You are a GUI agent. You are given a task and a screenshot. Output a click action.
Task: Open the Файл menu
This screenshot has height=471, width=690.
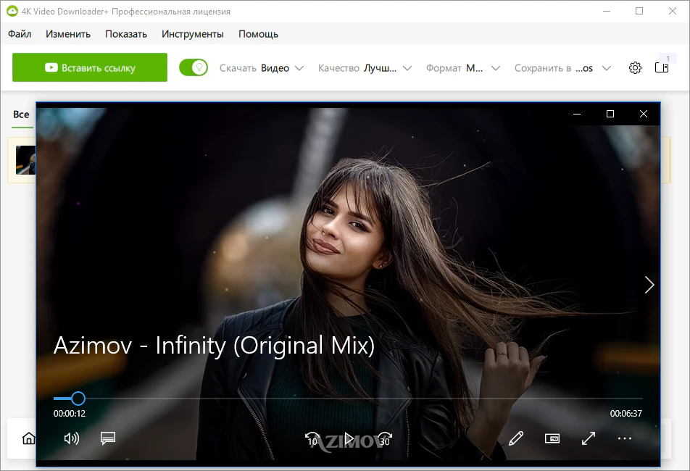coord(20,34)
